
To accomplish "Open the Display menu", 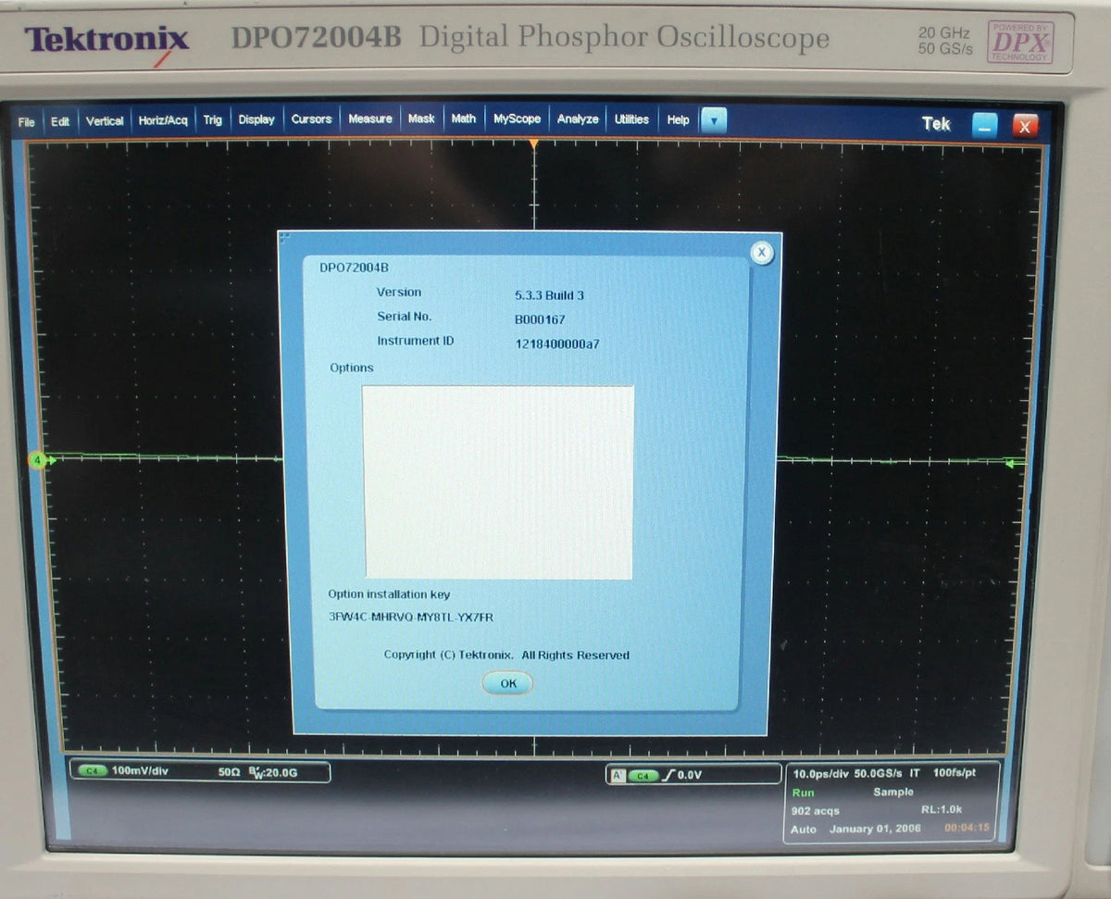I will click(x=256, y=119).
